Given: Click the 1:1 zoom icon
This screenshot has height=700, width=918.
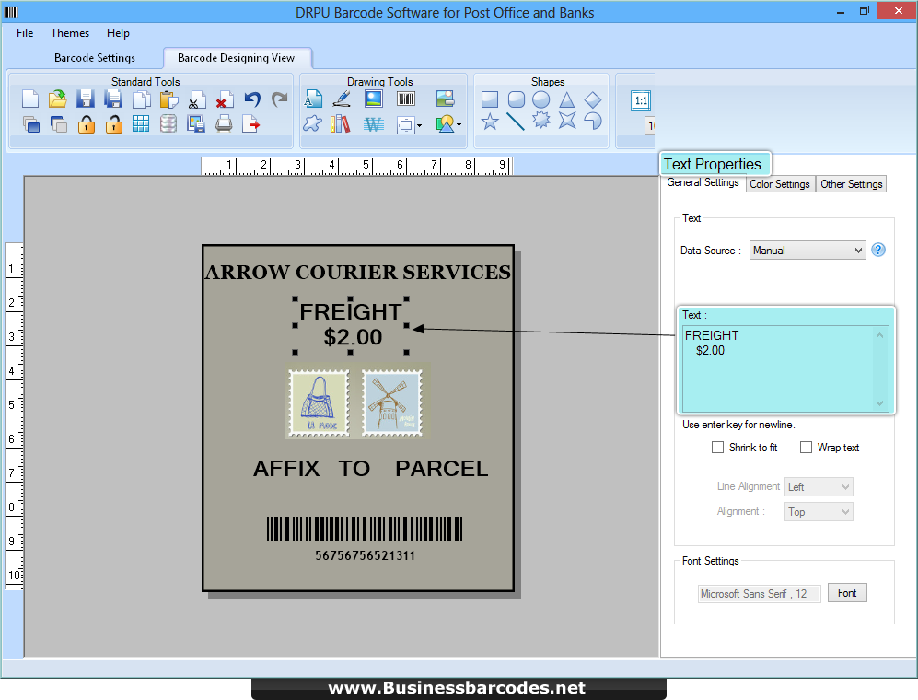Looking at the screenshot, I should pos(640,99).
